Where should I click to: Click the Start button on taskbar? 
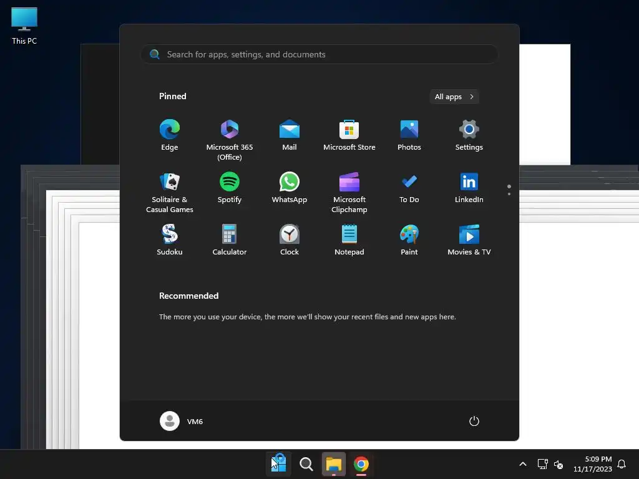pos(279,464)
